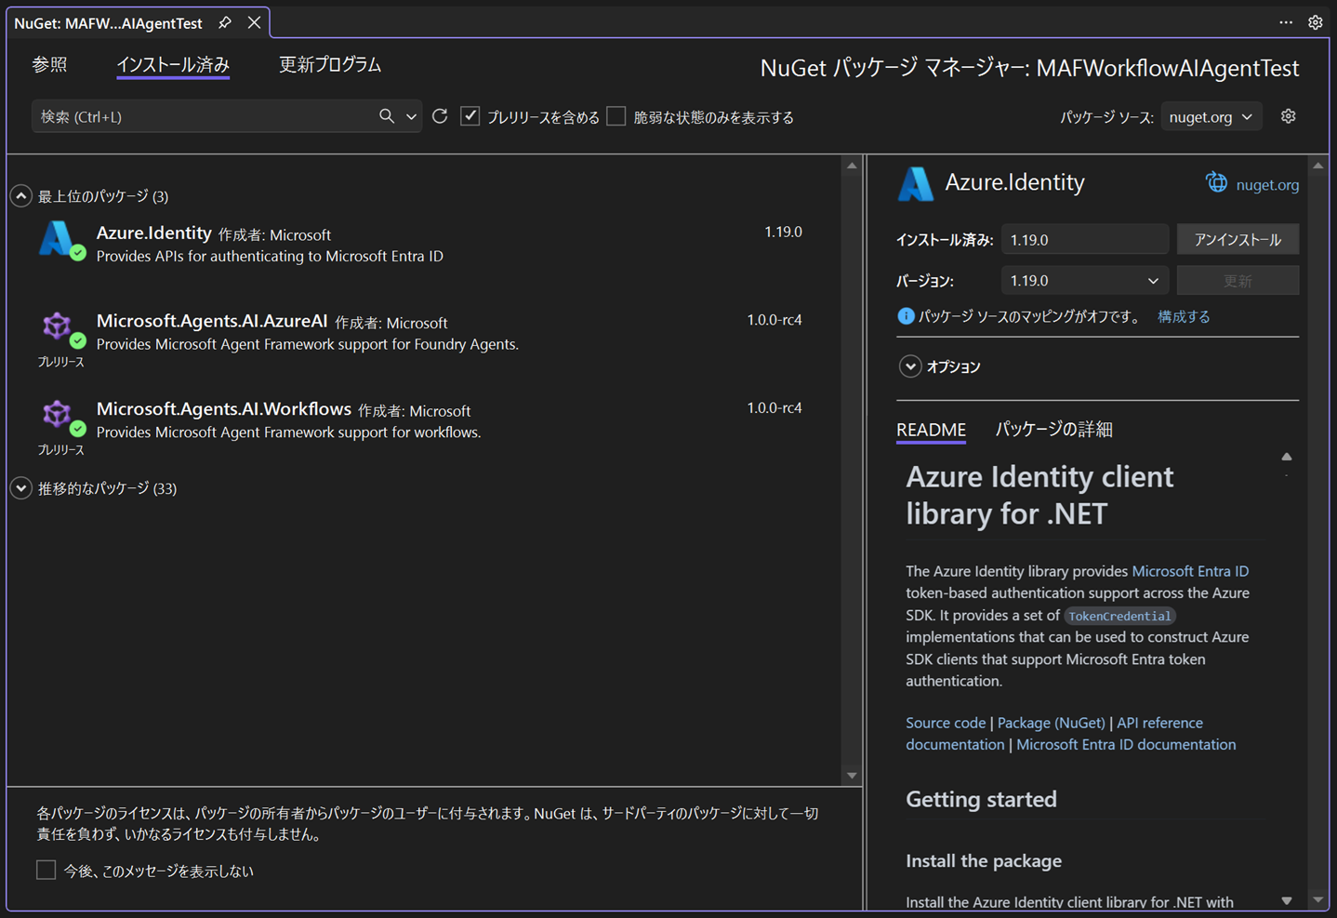Click the pin tab icon
1337x918 pixels.
(225, 22)
